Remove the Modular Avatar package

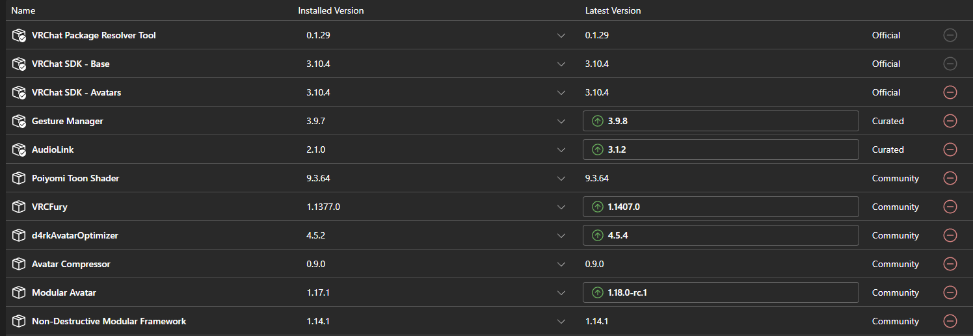[x=950, y=292]
